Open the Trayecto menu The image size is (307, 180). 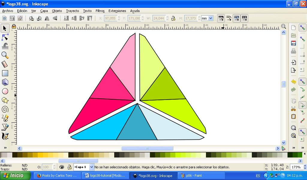click(x=73, y=11)
